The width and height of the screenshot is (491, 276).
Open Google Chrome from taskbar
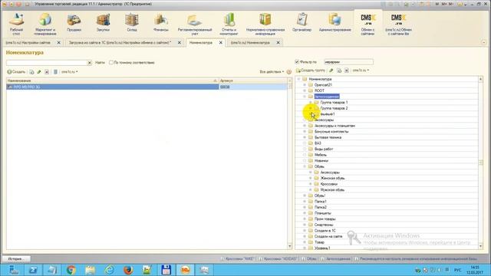(71, 270)
